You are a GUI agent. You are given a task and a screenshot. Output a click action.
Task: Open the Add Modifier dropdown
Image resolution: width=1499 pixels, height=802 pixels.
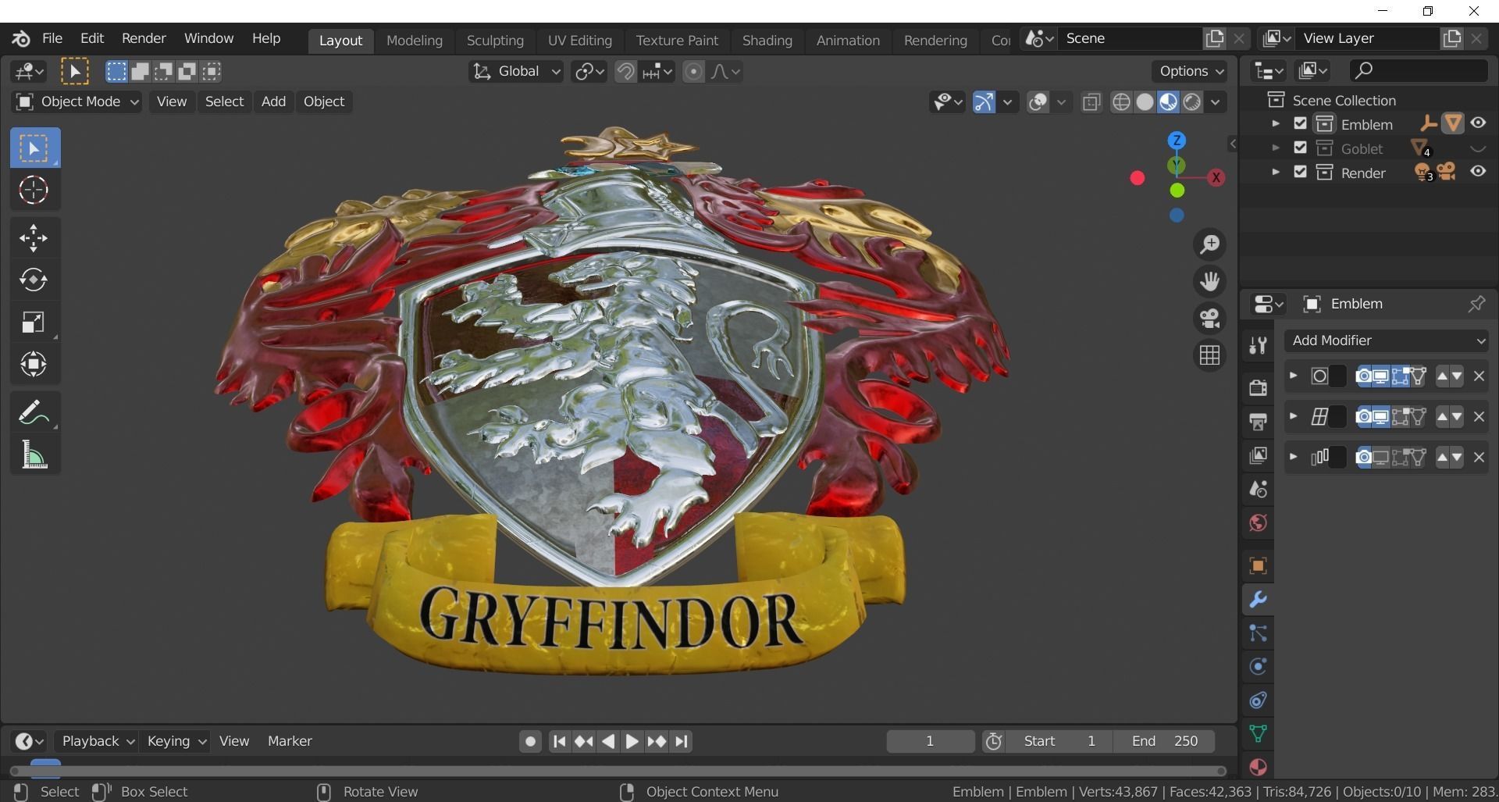pyautogui.click(x=1387, y=340)
